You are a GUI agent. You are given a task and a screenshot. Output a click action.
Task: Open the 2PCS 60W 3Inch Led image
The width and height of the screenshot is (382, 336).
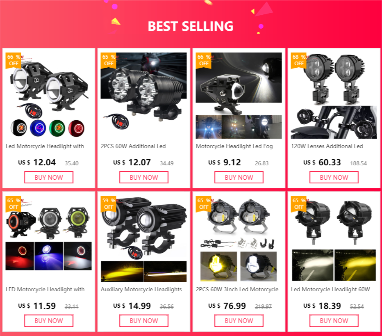(239, 239)
